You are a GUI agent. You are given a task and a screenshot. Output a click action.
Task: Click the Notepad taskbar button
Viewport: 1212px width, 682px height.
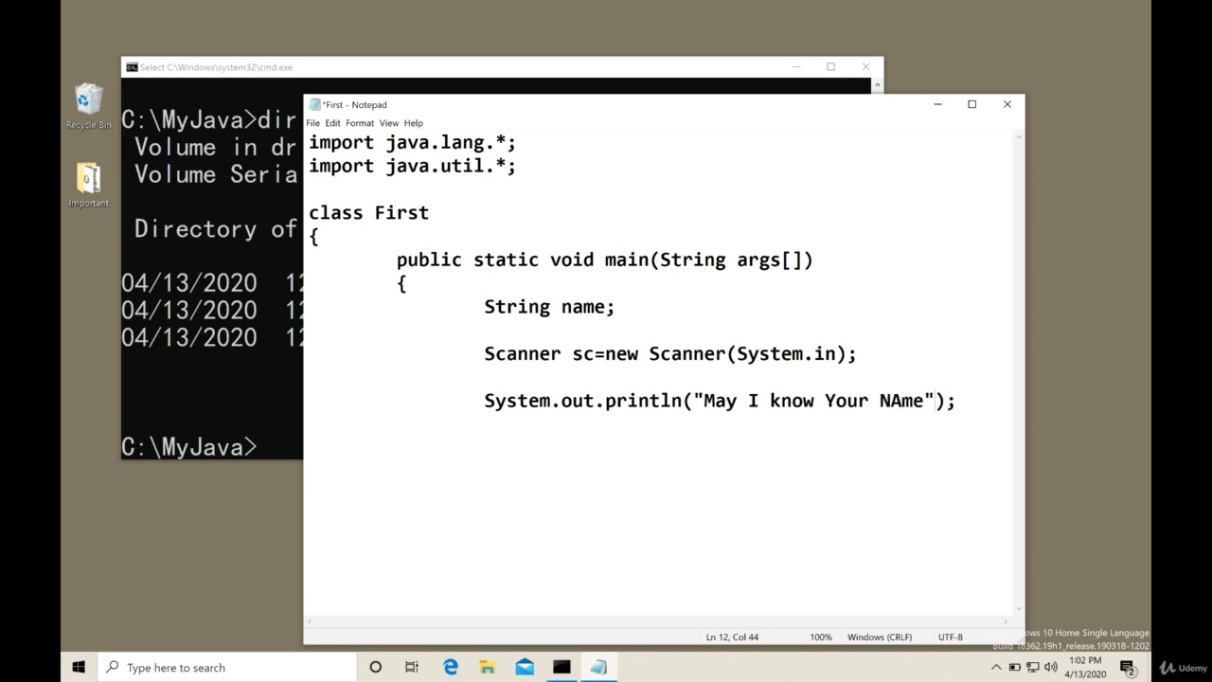pyautogui.click(x=598, y=667)
